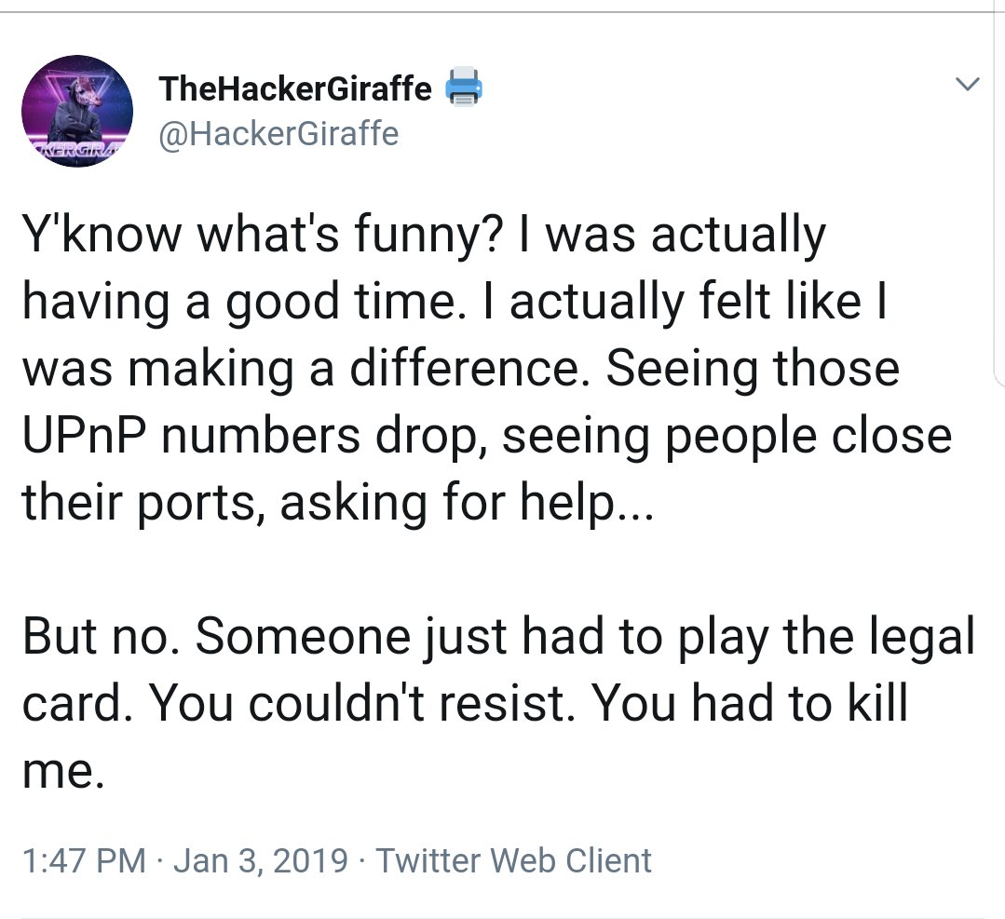The height and width of the screenshot is (919, 1005).
Task: Click the 1:47 PM timestamp
Action: tap(84, 860)
